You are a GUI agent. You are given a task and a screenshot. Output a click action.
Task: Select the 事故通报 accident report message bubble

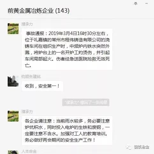click(67, 49)
